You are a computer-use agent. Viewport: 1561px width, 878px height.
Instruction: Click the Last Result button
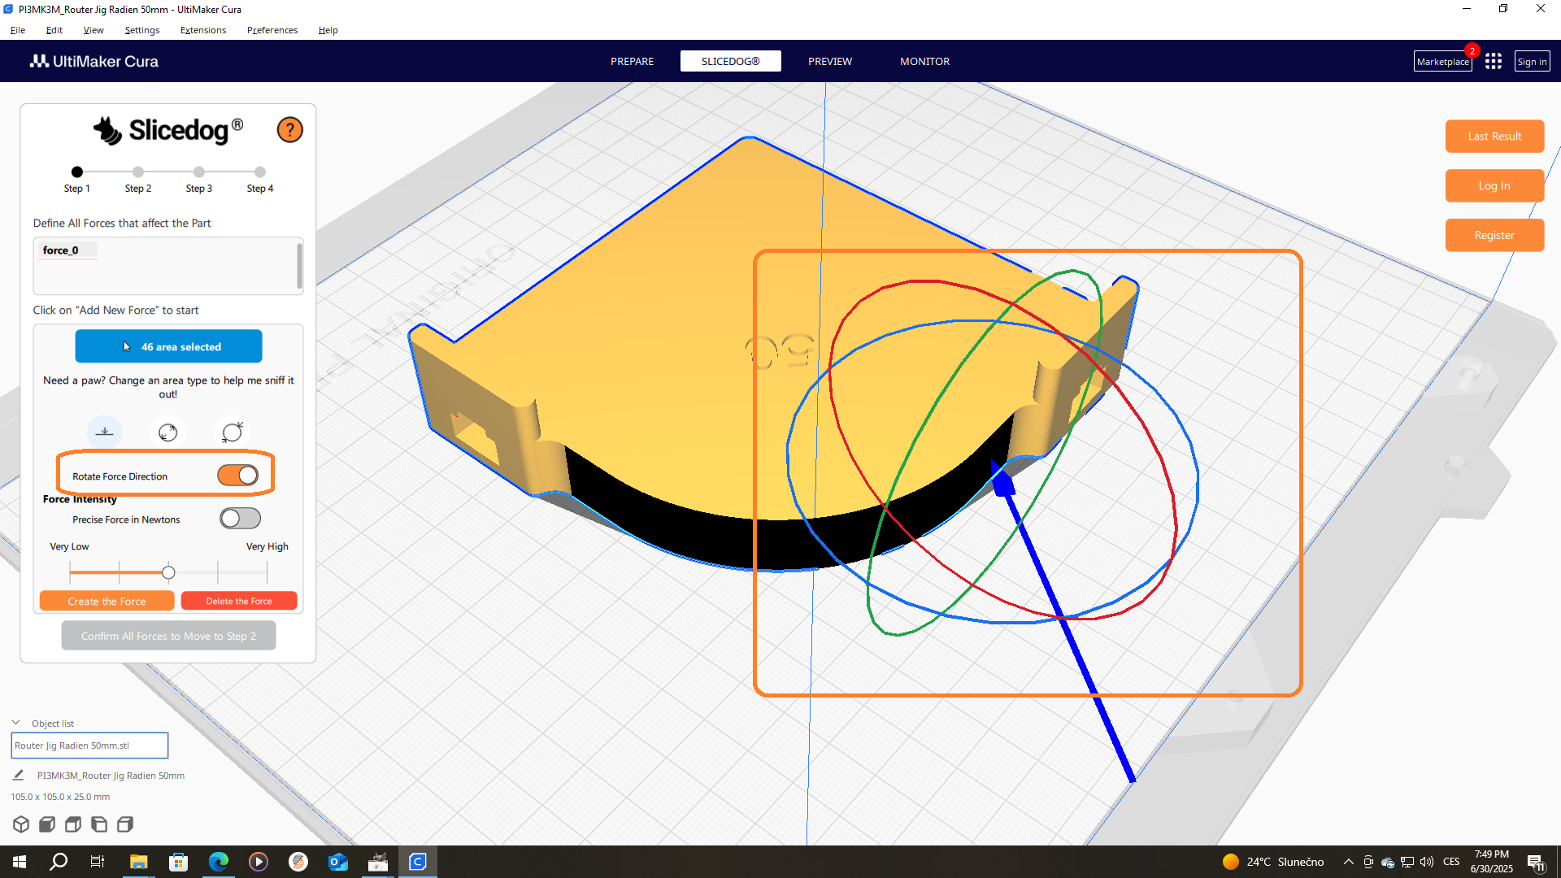[1494, 137]
